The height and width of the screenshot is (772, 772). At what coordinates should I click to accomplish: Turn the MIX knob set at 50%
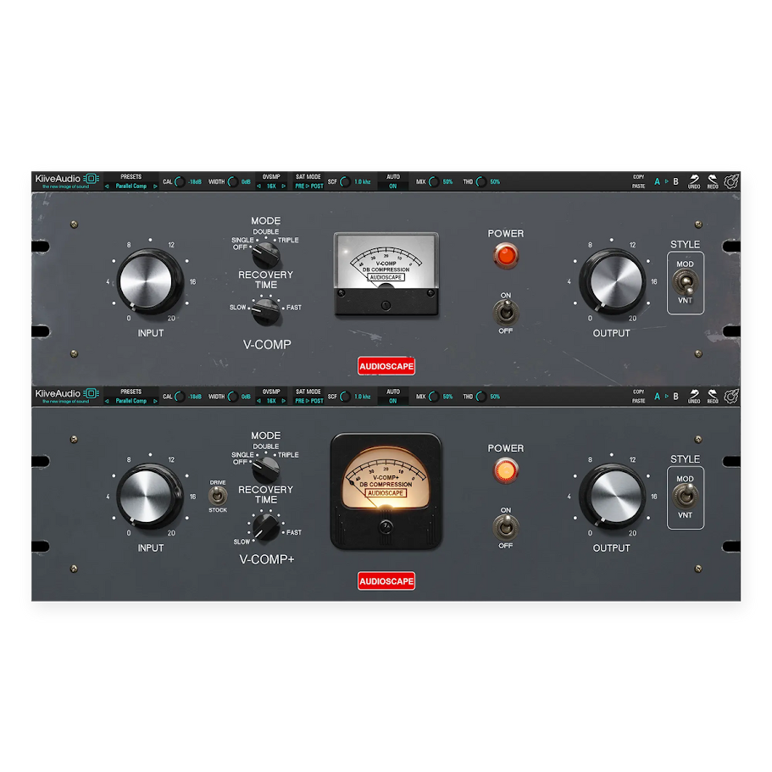[x=434, y=181]
